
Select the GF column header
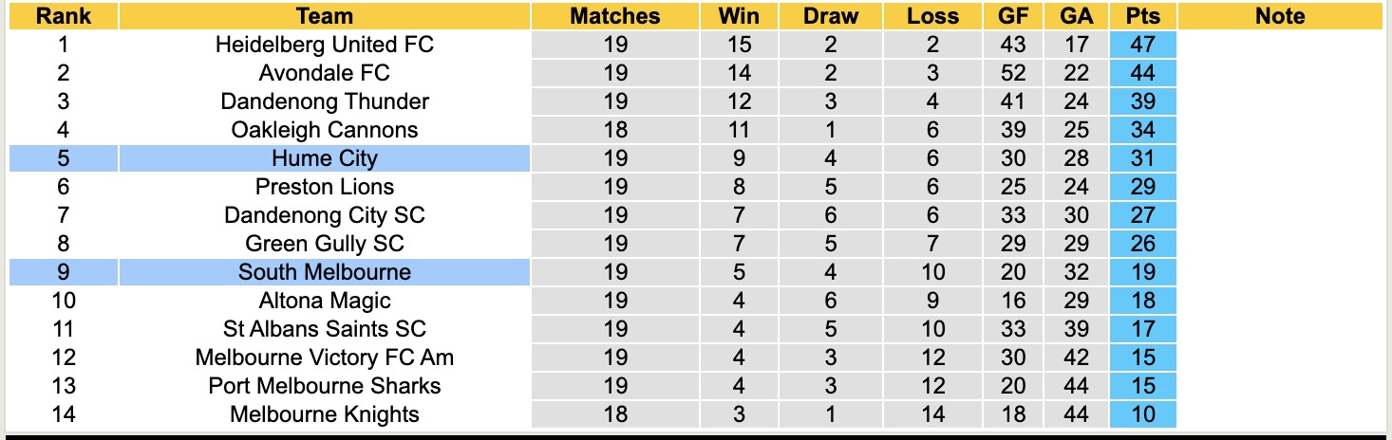coord(1013,16)
